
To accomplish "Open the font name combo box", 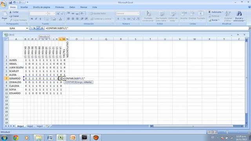I will (x=38, y=13).
